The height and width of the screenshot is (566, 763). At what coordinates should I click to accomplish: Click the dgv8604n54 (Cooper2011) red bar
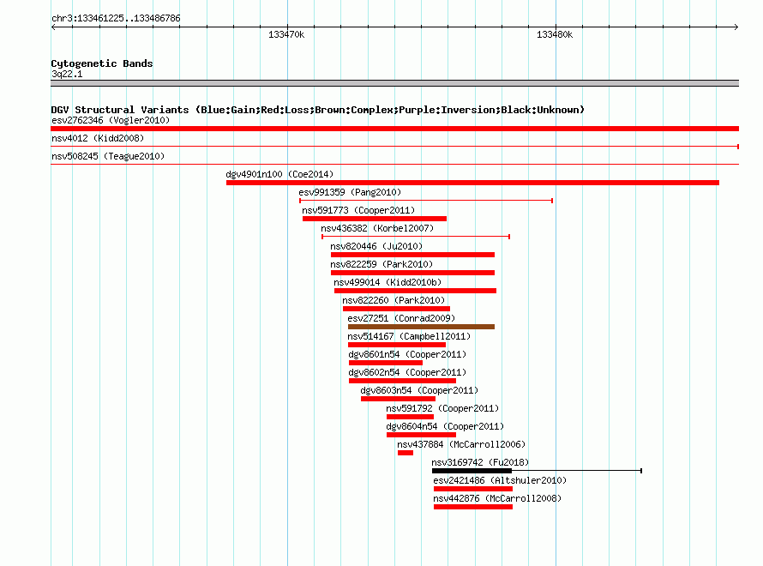(422, 435)
